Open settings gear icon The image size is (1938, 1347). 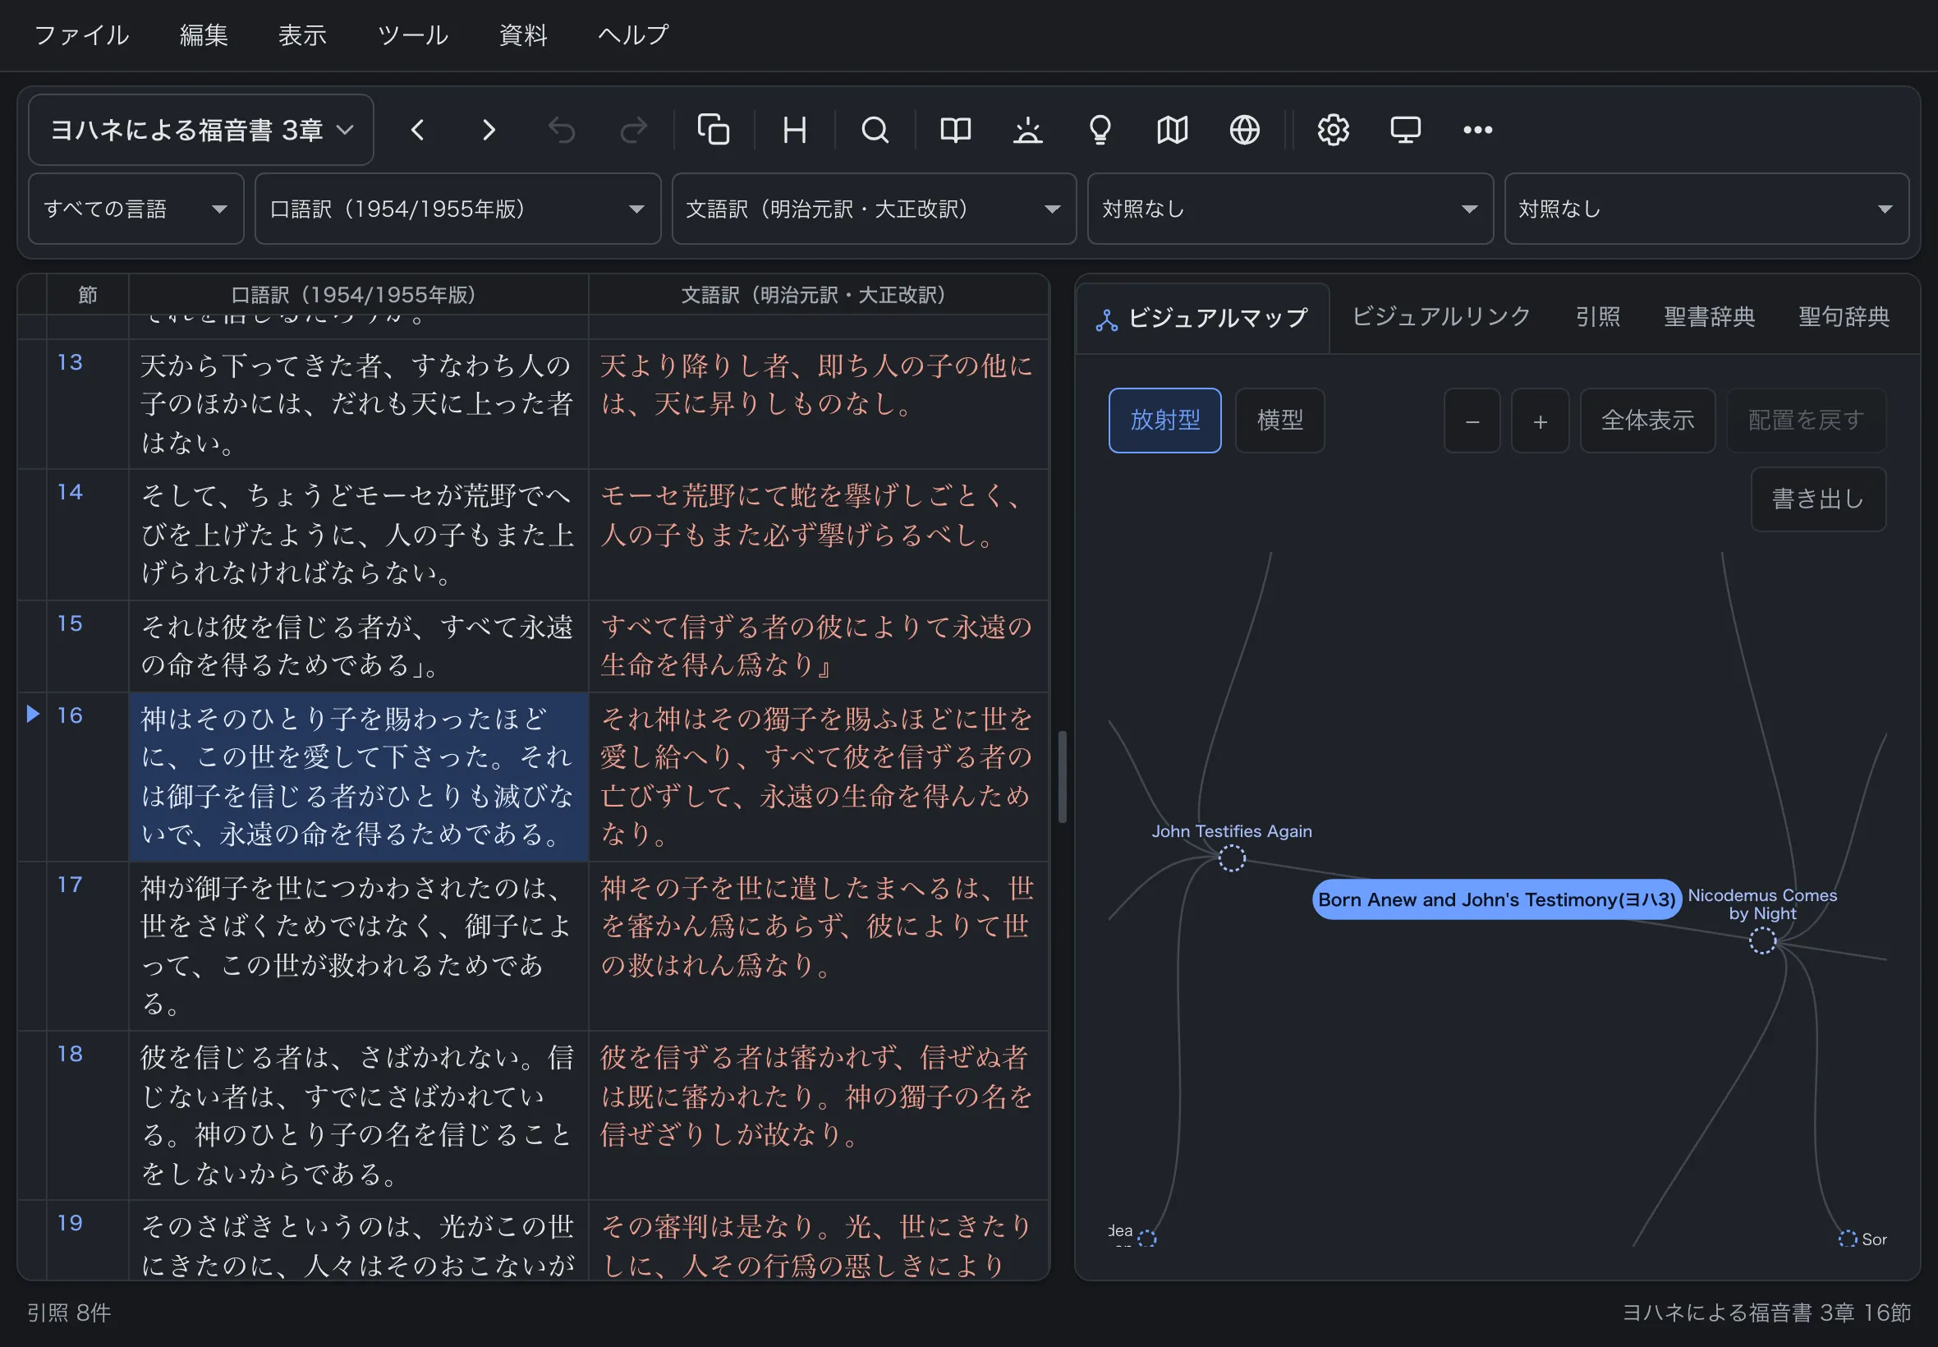(1333, 130)
